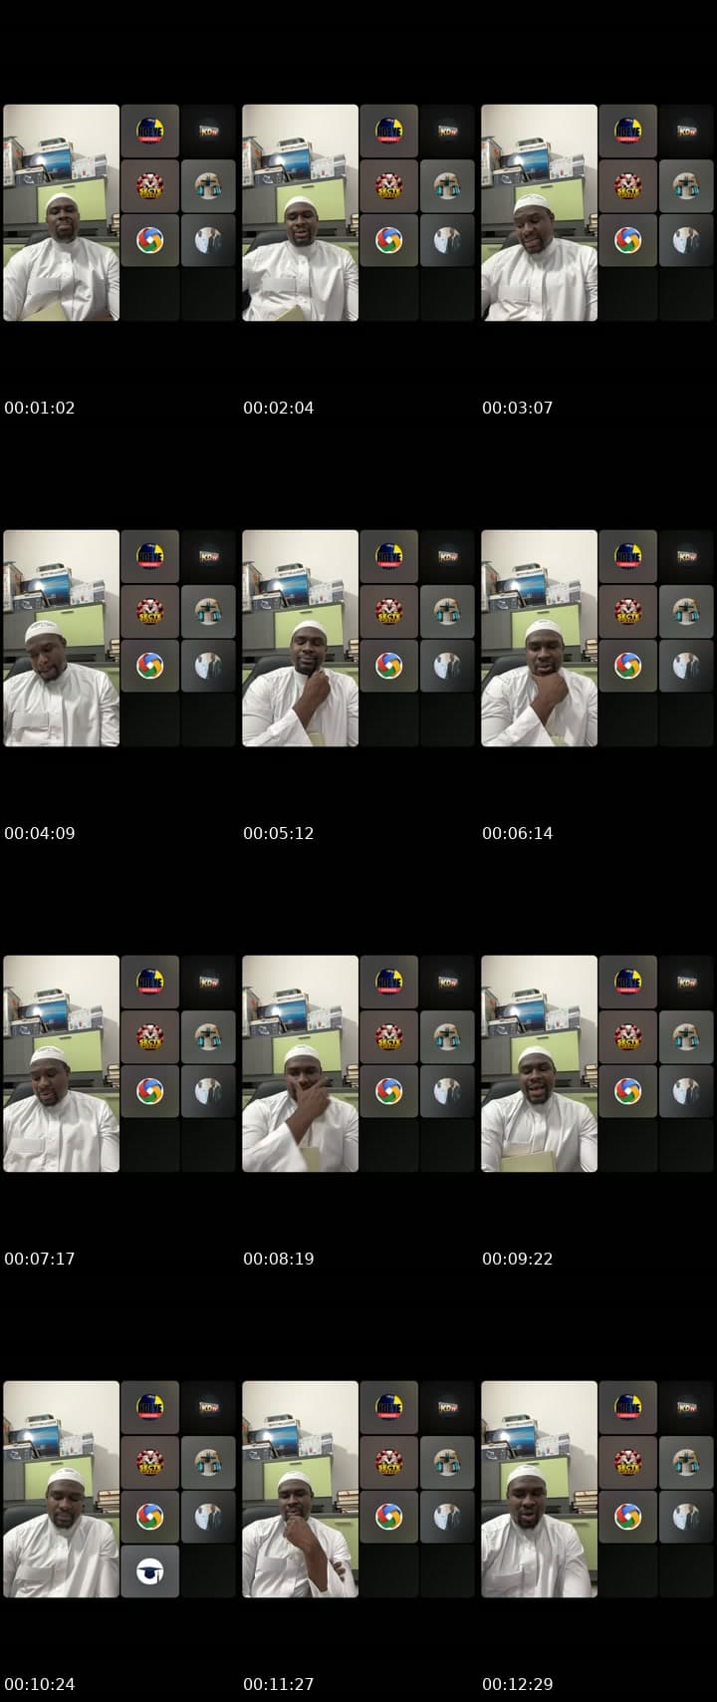Click the 00:12:29 timestamp label
Image resolution: width=717 pixels, height=1702 pixels.
click(518, 1684)
